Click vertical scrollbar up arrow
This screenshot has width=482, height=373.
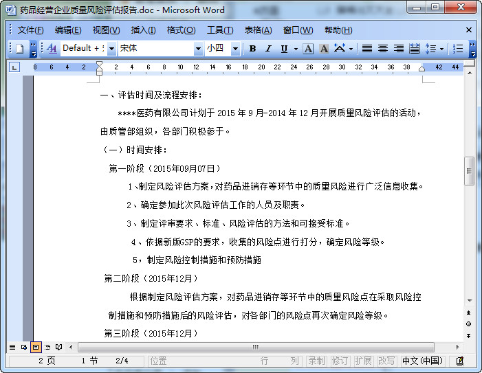(x=470, y=73)
